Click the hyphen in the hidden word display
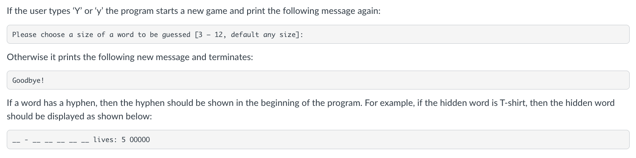Image resolution: width=636 pixels, height=158 pixels. click(27, 140)
